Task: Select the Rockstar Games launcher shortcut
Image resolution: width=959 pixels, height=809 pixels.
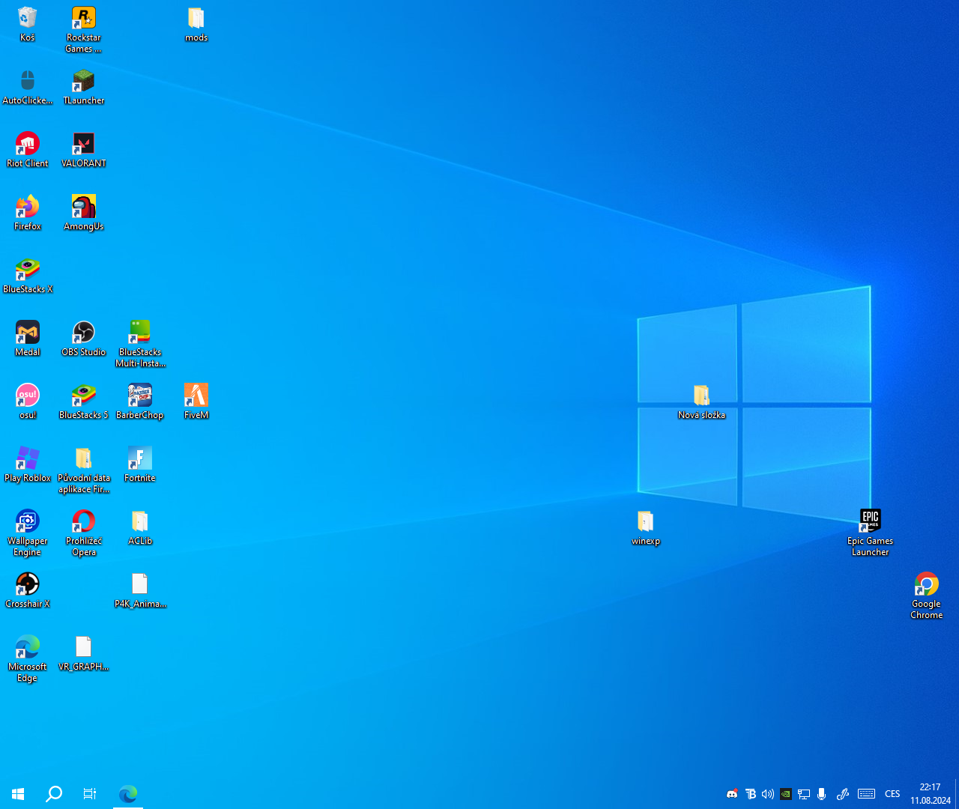Action: [84, 30]
